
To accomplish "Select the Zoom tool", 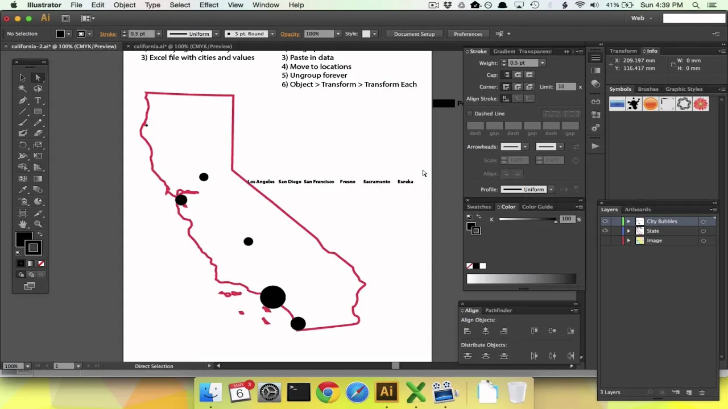I will click(38, 224).
